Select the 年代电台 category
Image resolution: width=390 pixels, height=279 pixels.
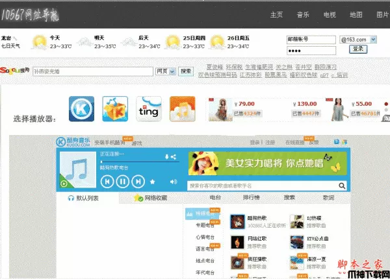pos(205,273)
